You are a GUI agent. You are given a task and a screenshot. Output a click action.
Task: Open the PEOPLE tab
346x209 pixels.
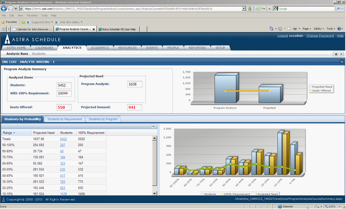coord(173,48)
